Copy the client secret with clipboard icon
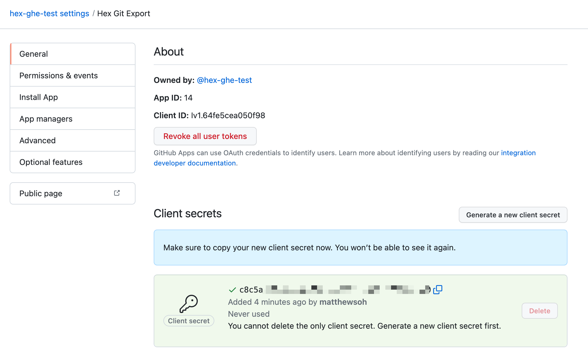The image size is (588, 360). coord(438,289)
